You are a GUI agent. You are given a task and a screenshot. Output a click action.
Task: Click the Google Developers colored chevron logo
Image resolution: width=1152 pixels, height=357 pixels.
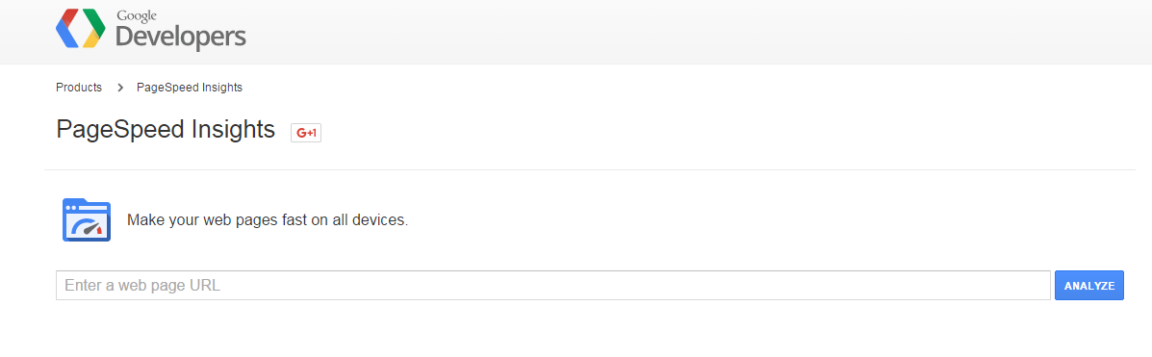80,29
